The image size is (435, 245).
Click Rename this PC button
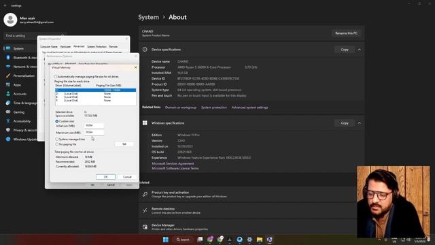[346, 33]
